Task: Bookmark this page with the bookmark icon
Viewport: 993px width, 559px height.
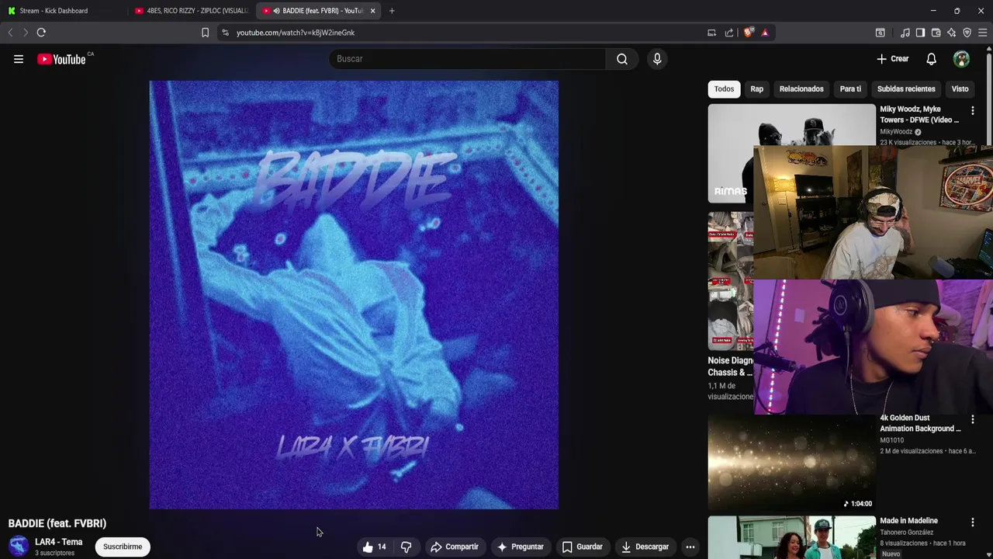Action: tap(205, 33)
